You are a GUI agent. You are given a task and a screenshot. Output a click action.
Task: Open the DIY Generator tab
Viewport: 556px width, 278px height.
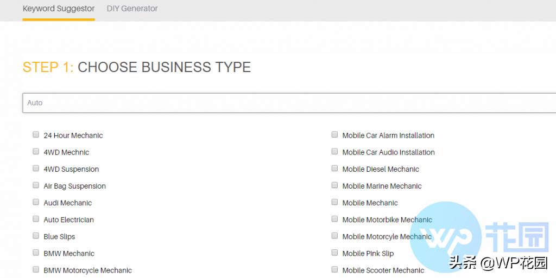click(132, 9)
